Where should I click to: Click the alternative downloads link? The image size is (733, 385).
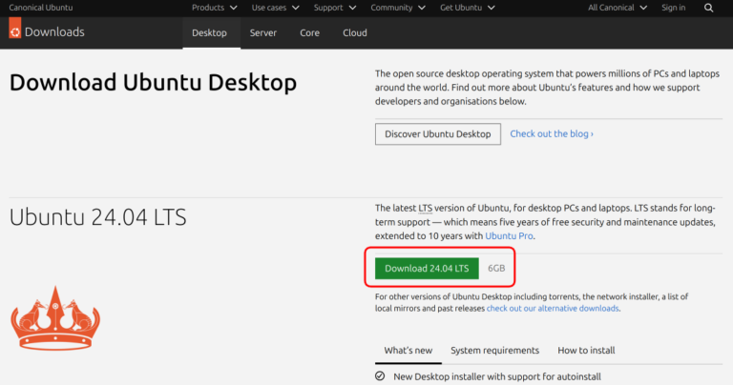553,309
